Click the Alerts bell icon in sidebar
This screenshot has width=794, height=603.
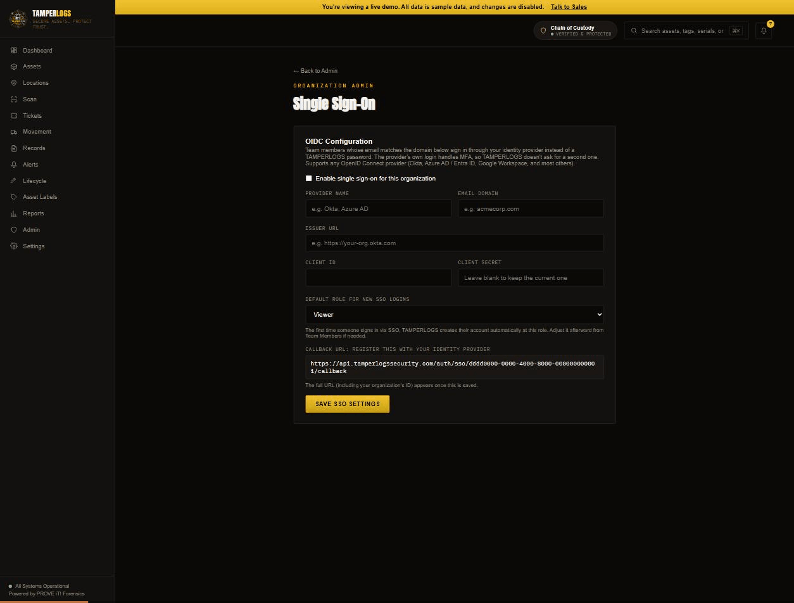tap(14, 165)
